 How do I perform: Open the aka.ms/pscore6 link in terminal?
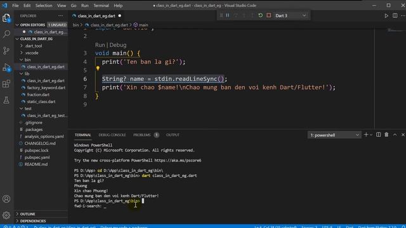(x=178, y=160)
